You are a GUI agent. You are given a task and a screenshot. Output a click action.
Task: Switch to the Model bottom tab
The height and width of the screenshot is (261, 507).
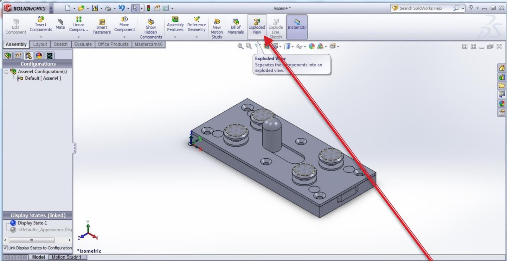pyautogui.click(x=38, y=257)
